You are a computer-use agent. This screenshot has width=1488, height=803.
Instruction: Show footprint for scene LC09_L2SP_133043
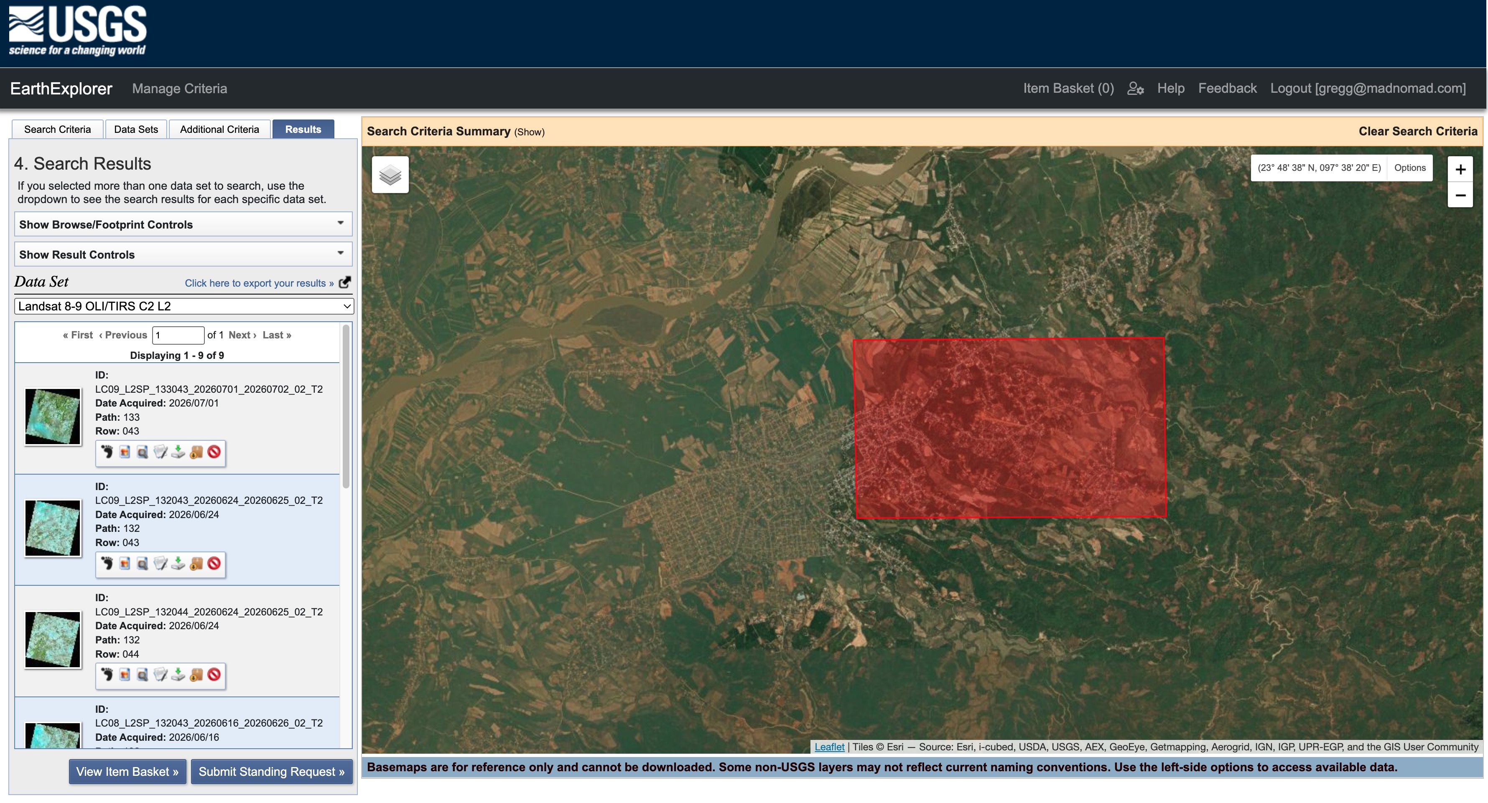107,452
